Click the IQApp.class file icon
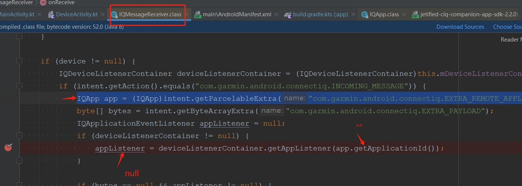522x186 pixels. coord(365,15)
